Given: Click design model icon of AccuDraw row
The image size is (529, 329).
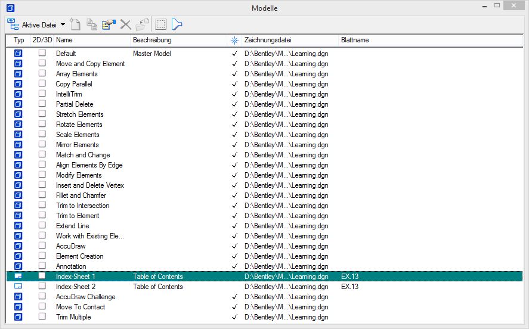Looking at the screenshot, I should (x=18, y=246).
